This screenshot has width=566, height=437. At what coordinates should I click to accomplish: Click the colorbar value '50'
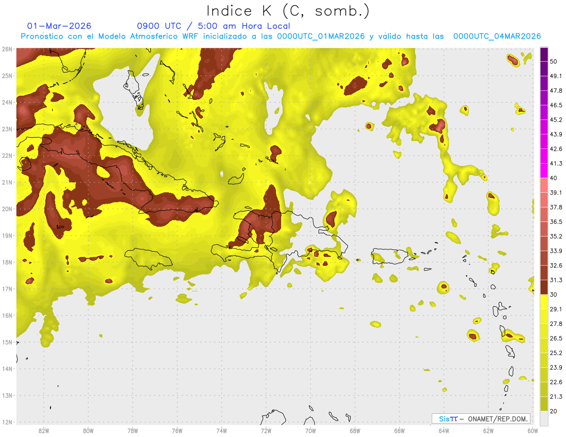[554, 61]
